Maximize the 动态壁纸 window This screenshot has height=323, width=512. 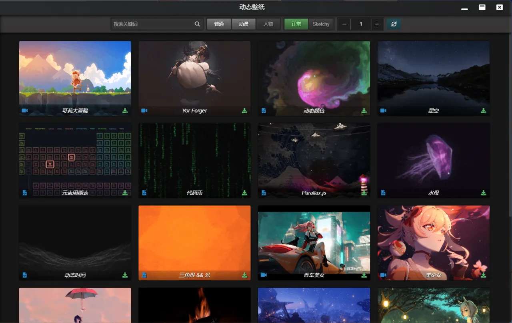point(482,7)
